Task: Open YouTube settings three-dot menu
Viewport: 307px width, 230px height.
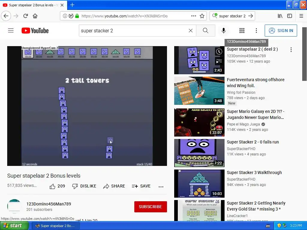Action: 256,31
